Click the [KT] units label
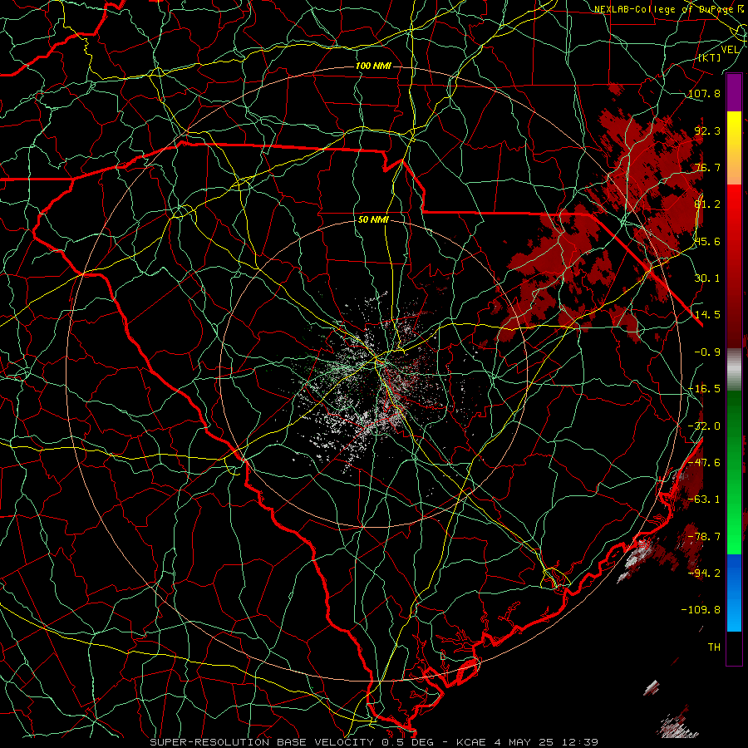This screenshot has height=748, width=748. click(710, 57)
